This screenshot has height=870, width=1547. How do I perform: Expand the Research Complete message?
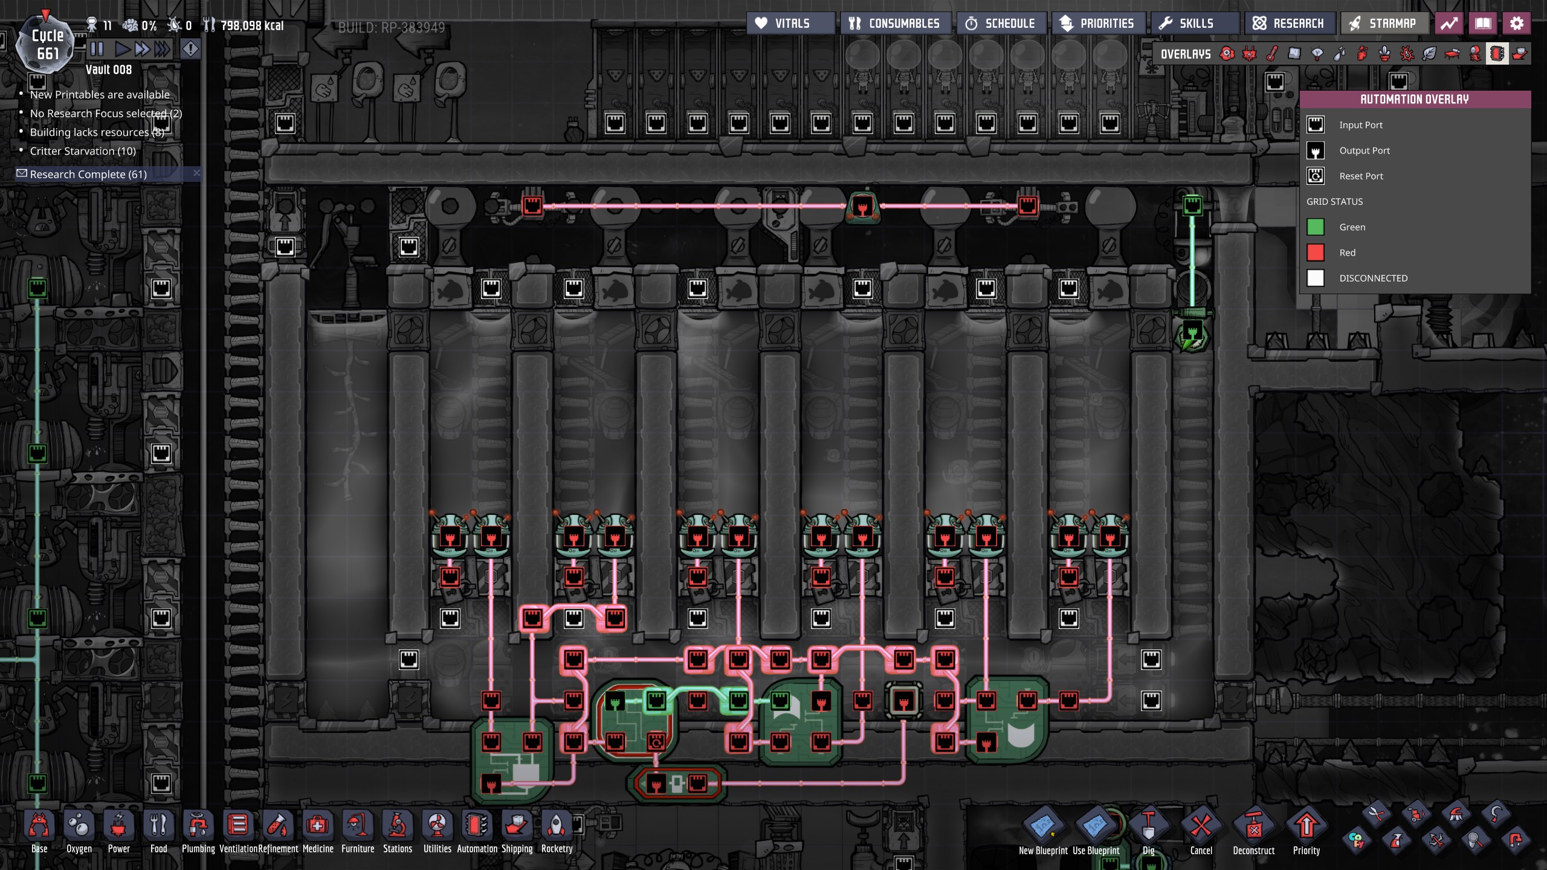click(x=88, y=174)
